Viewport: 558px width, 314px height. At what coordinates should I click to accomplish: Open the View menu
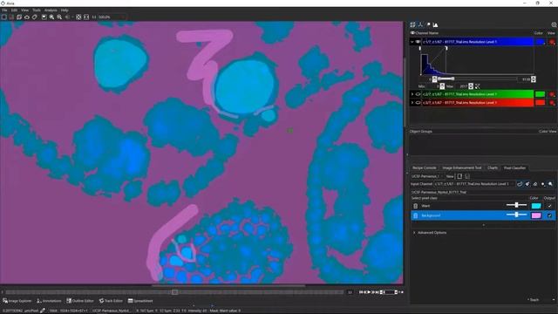pos(24,10)
